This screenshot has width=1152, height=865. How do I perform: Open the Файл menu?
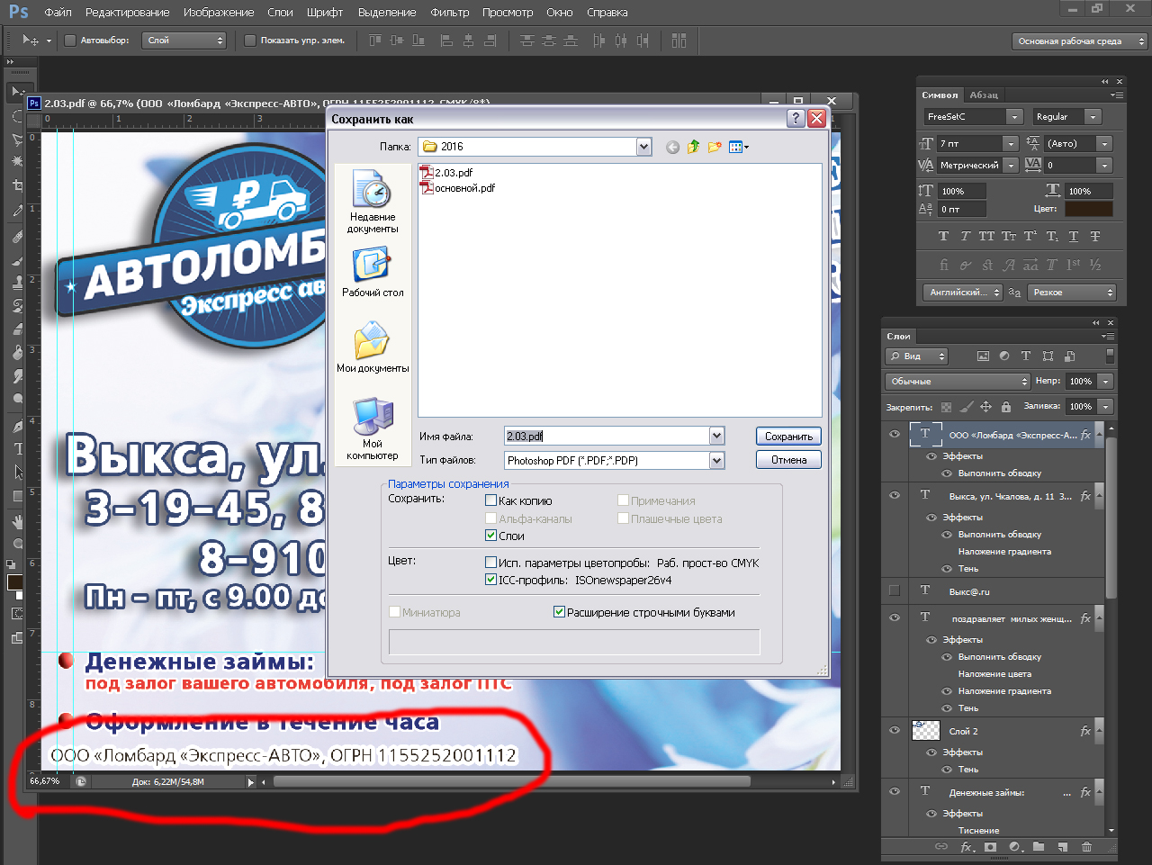pos(58,13)
